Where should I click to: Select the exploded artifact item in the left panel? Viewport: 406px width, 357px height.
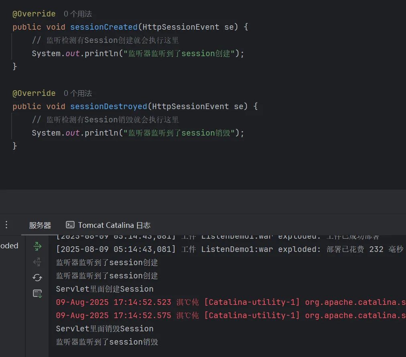[x=9, y=246]
